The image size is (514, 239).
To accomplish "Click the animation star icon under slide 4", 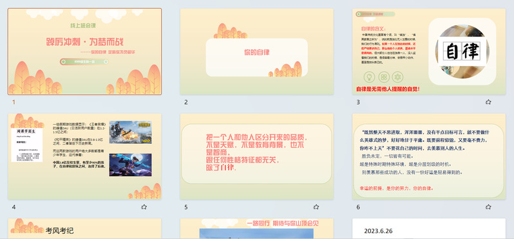I will [144, 207].
